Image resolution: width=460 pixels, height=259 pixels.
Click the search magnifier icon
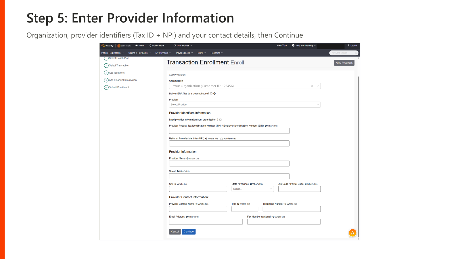[356, 53]
